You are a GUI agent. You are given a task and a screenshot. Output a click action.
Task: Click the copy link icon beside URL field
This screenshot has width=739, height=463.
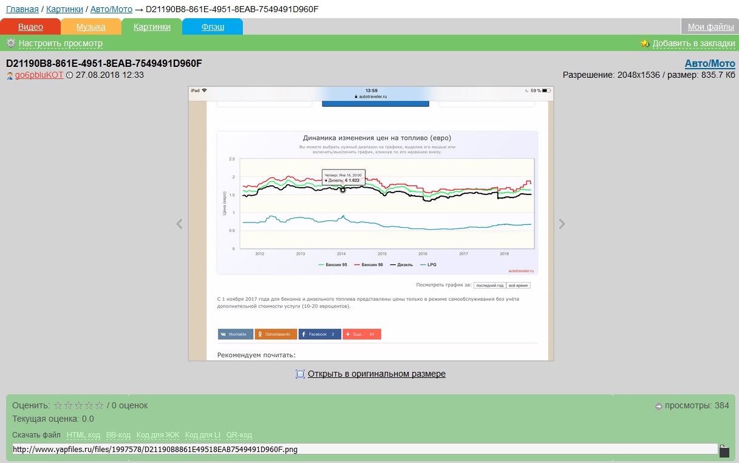point(724,450)
